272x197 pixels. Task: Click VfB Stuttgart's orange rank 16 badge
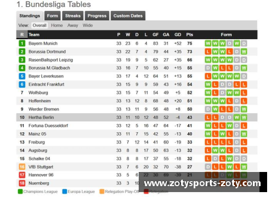coord(22,167)
